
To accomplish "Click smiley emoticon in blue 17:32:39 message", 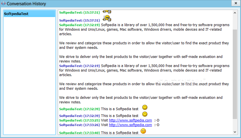I will pyautogui.click(x=145, y=114).
